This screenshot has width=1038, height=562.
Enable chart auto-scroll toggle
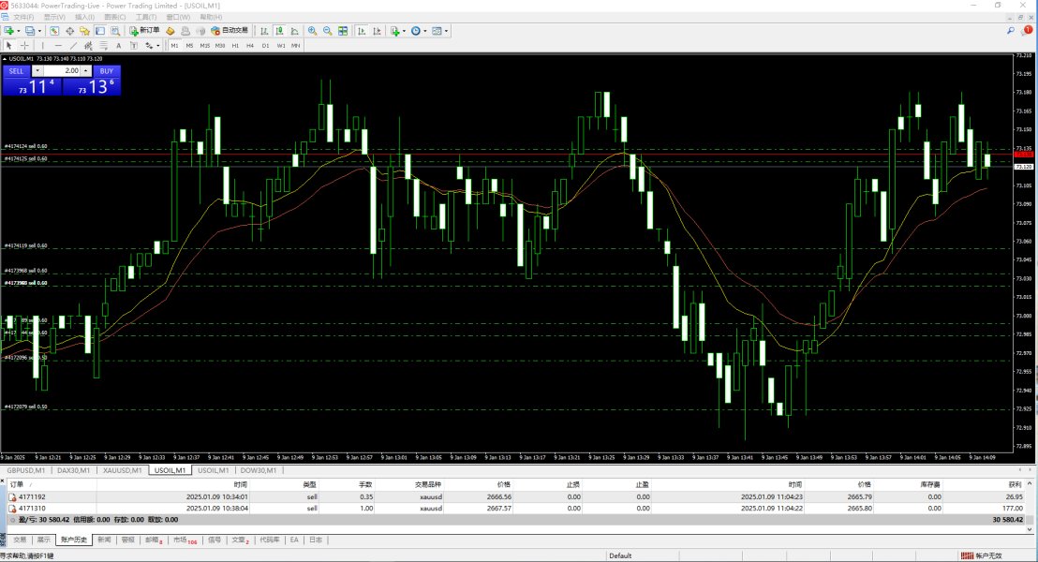[361, 31]
